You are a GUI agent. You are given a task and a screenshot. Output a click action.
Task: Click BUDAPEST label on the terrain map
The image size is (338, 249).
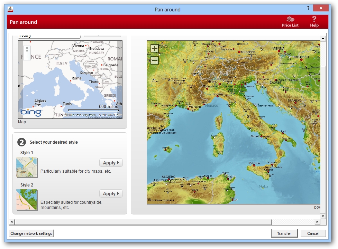coord(301,57)
